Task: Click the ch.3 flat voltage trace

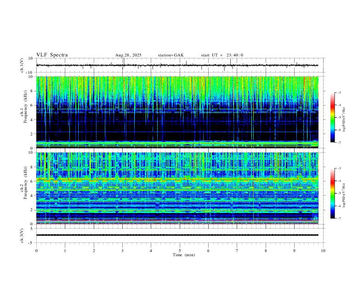Action: pyautogui.click(x=177, y=235)
